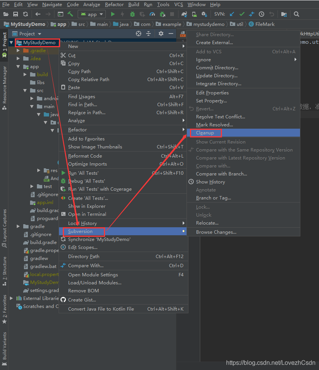The width and height of the screenshot is (319, 370).
Task: Collapse the MyStudyDemo root tree node
Action: click(11, 43)
